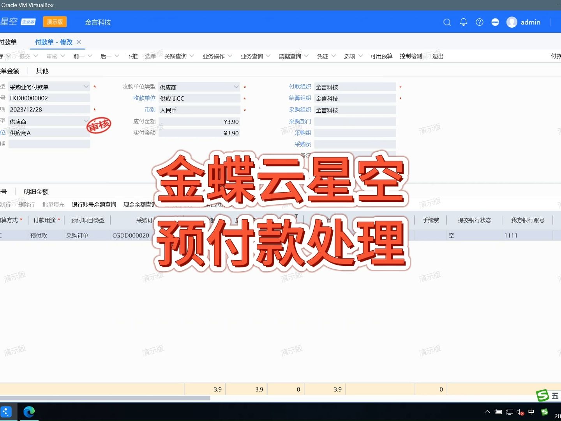The image size is (561, 421).
Task: Click the 金言科技 organization name in header
Action: point(98,22)
